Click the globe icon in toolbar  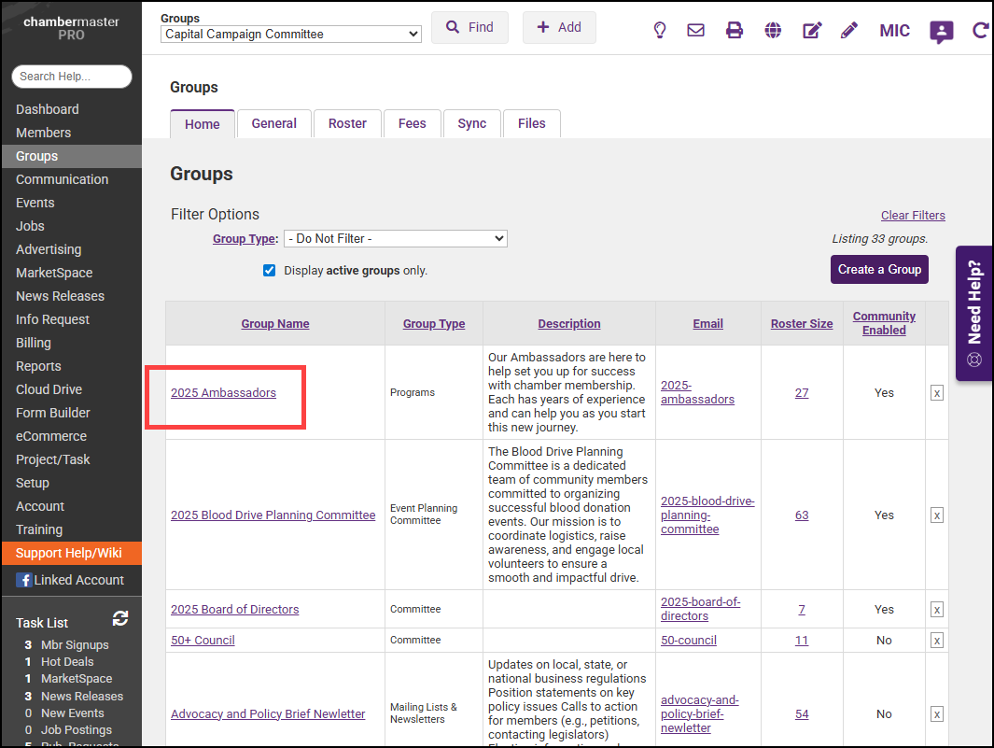[x=773, y=30]
